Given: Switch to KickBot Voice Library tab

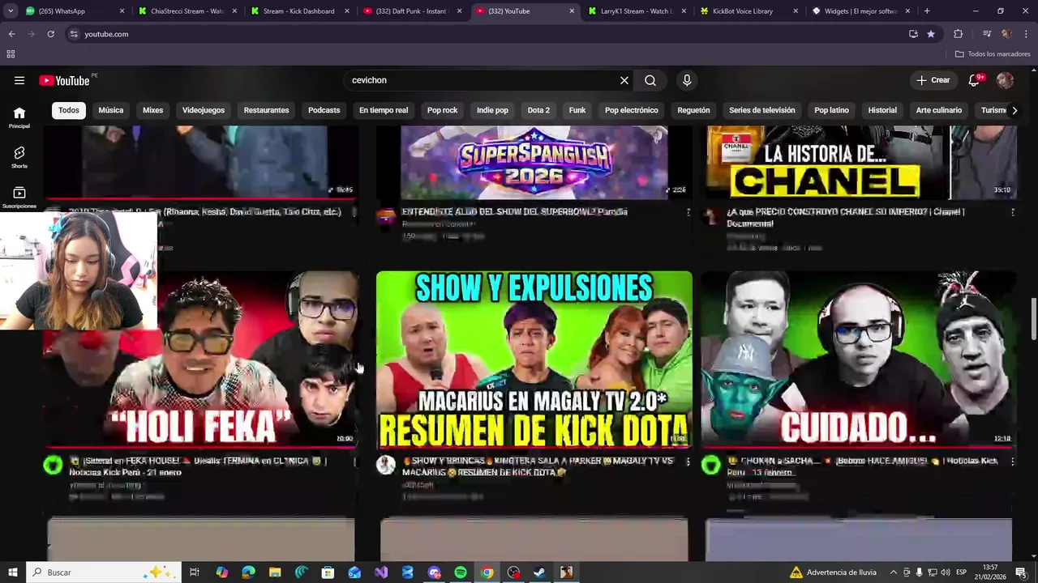Looking at the screenshot, I should [749, 11].
